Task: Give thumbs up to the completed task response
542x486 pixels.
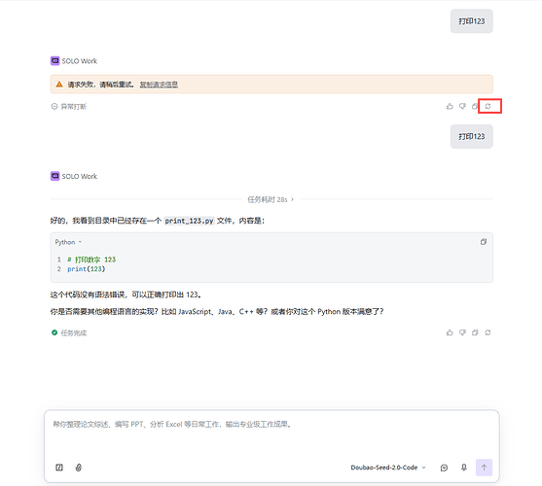Action: pos(450,332)
